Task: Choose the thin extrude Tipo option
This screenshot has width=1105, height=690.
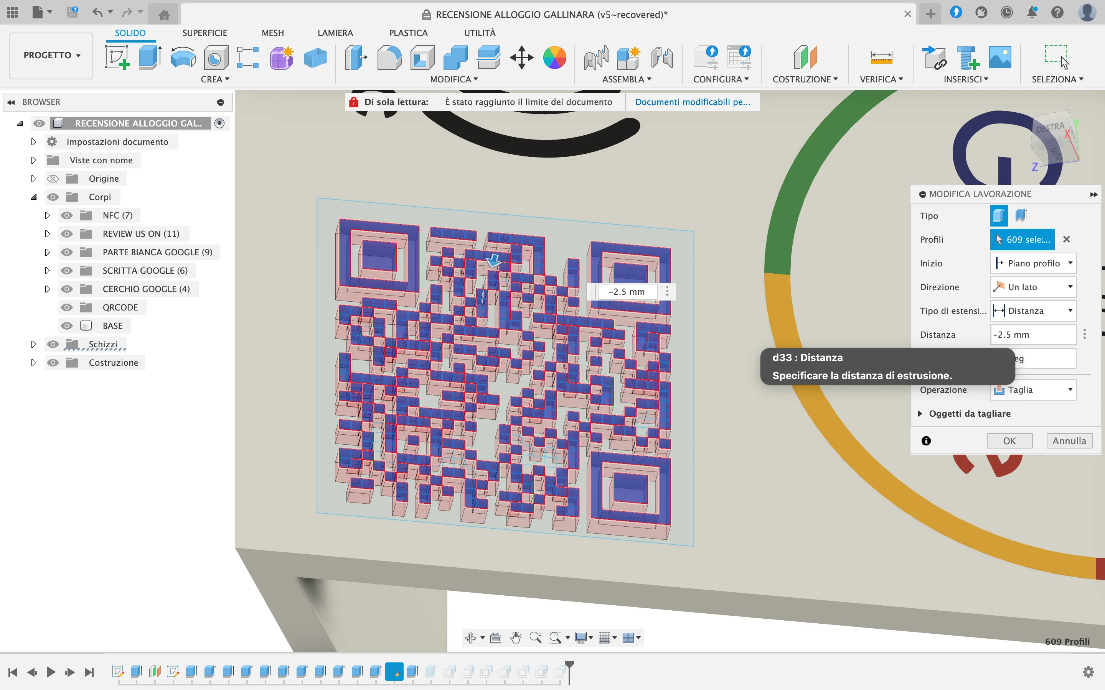Action: click(1021, 215)
